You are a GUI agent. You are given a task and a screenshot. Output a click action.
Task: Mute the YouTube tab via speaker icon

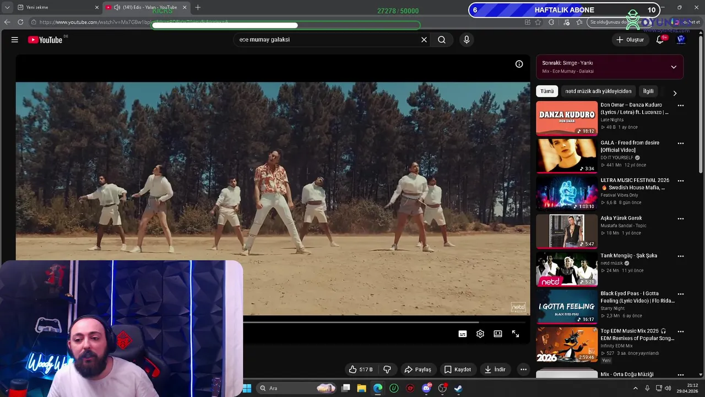117,7
